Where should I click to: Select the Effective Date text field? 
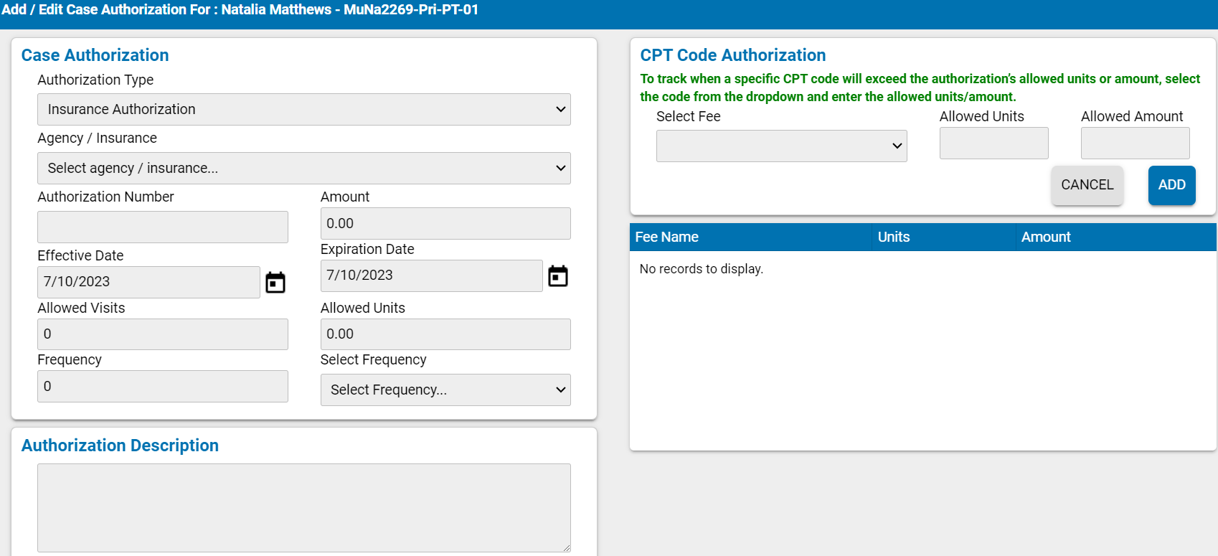(148, 282)
